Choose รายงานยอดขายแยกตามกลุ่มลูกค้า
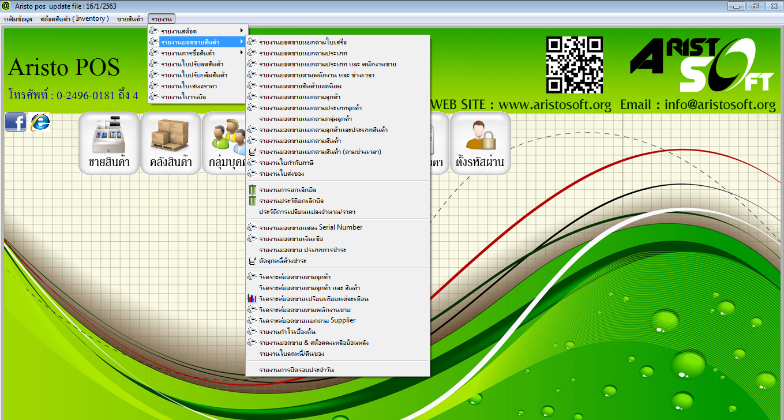The image size is (784, 420). pyautogui.click(x=337, y=119)
